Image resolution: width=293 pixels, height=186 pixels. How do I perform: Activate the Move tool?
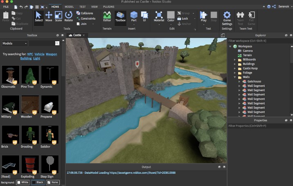[x=49, y=17]
